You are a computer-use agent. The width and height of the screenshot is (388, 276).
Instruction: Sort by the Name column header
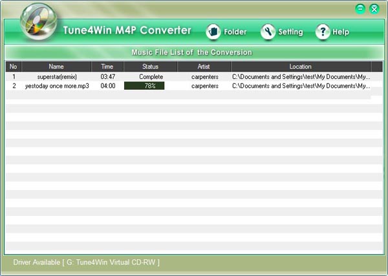pos(56,67)
